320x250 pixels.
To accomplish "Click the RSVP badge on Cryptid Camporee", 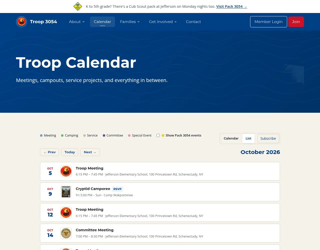I will [x=117, y=189].
